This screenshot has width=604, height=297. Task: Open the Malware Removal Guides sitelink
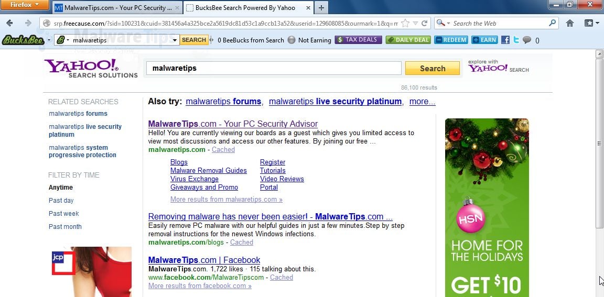pos(209,170)
